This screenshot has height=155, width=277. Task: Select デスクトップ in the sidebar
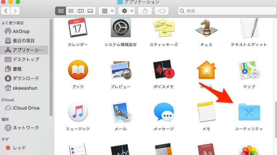(24, 60)
